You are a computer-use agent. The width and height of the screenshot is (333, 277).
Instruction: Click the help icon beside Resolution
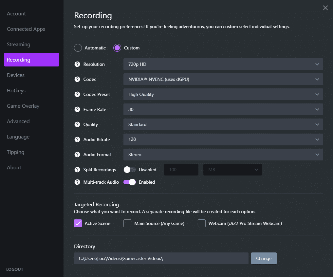[77, 64]
